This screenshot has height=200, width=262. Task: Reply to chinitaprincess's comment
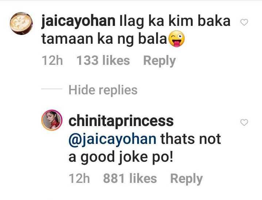pyautogui.click(x=186, y=179)
